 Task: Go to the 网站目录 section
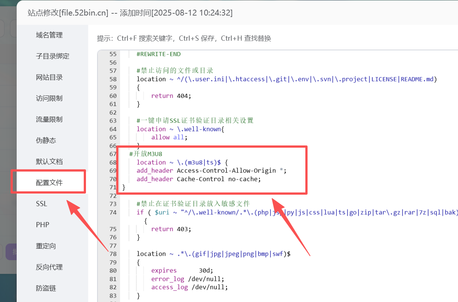pos(49,77)
